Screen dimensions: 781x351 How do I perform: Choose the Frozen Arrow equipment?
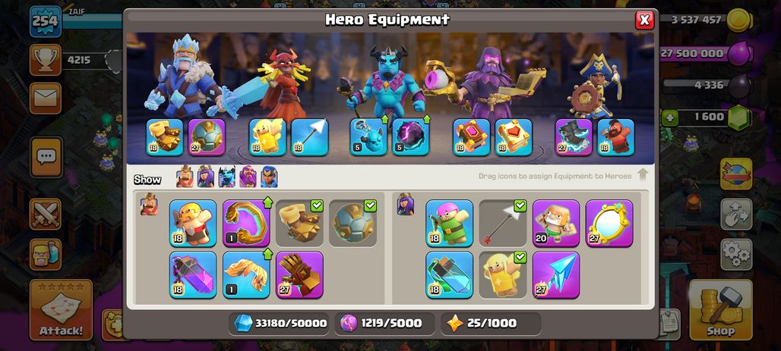coord(556,275)
